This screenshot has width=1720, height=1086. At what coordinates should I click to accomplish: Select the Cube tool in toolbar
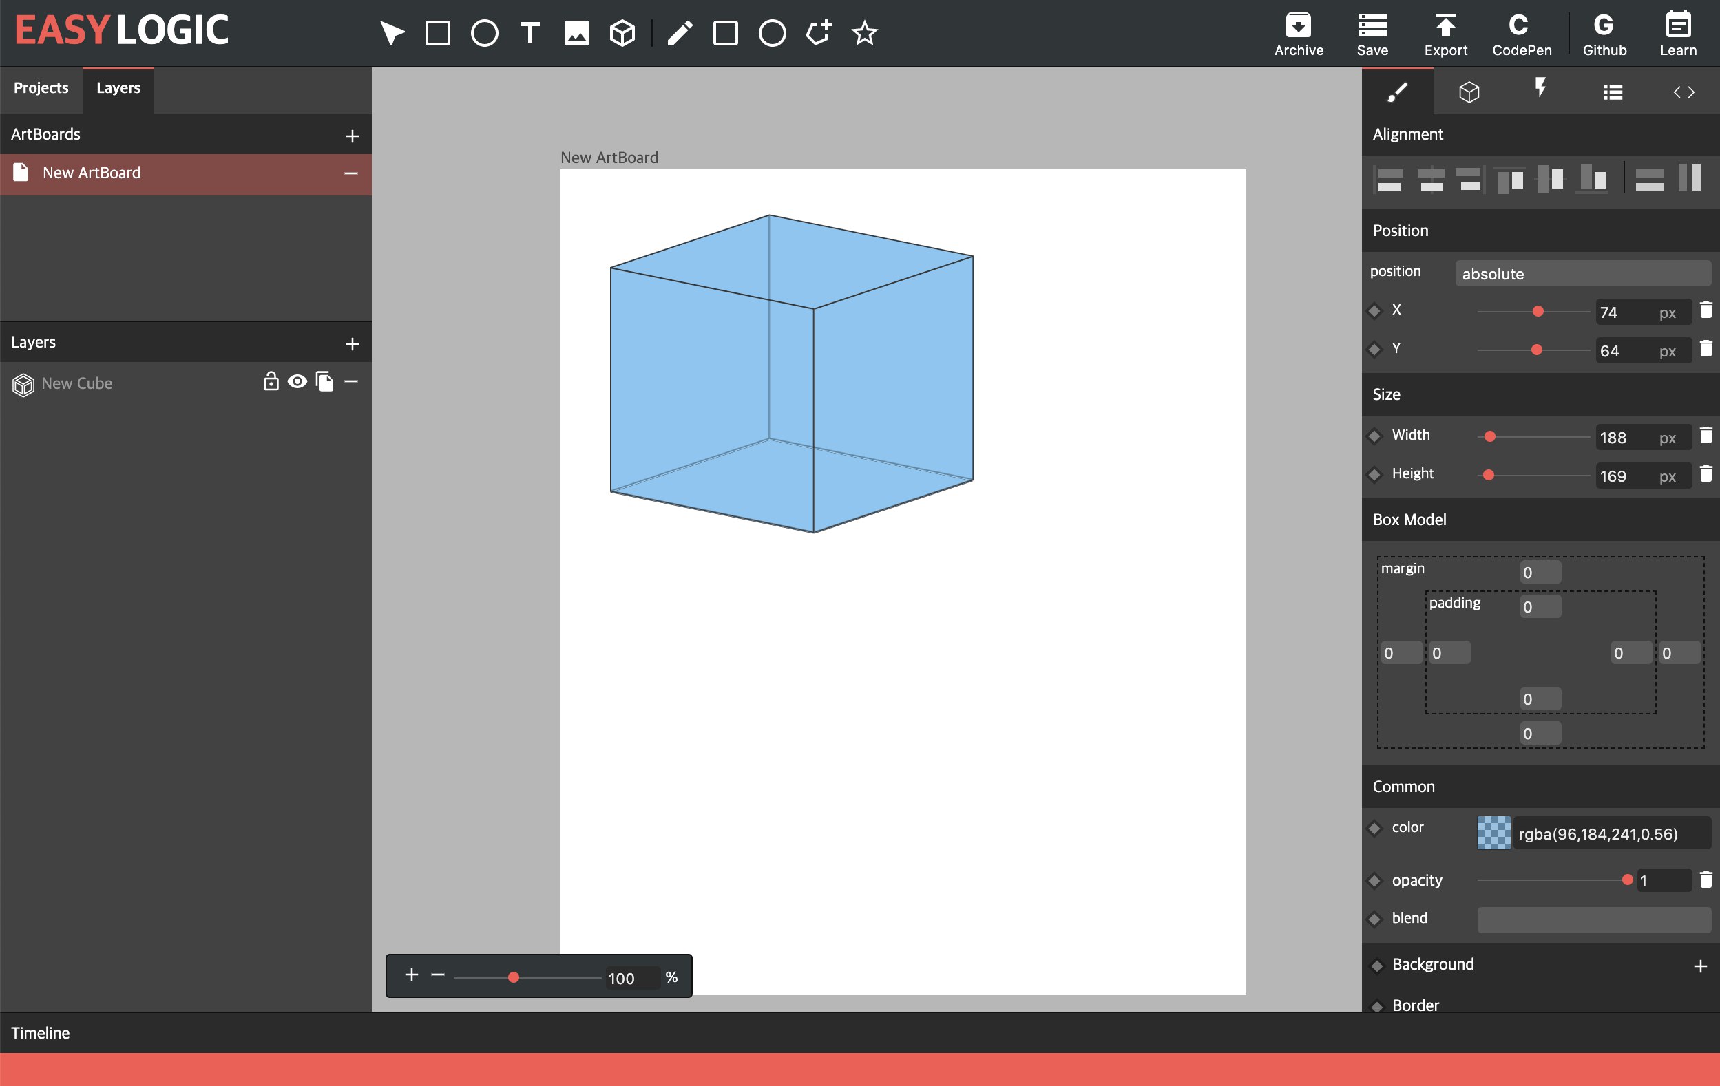622,33
